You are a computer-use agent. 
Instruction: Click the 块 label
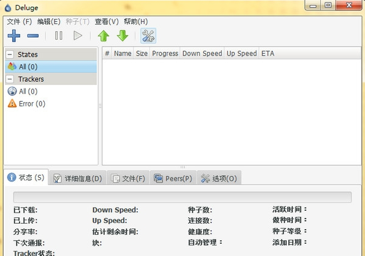click(97, 243)
